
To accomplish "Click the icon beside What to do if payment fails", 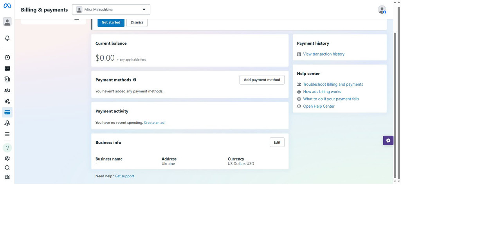I will [299, 99].
